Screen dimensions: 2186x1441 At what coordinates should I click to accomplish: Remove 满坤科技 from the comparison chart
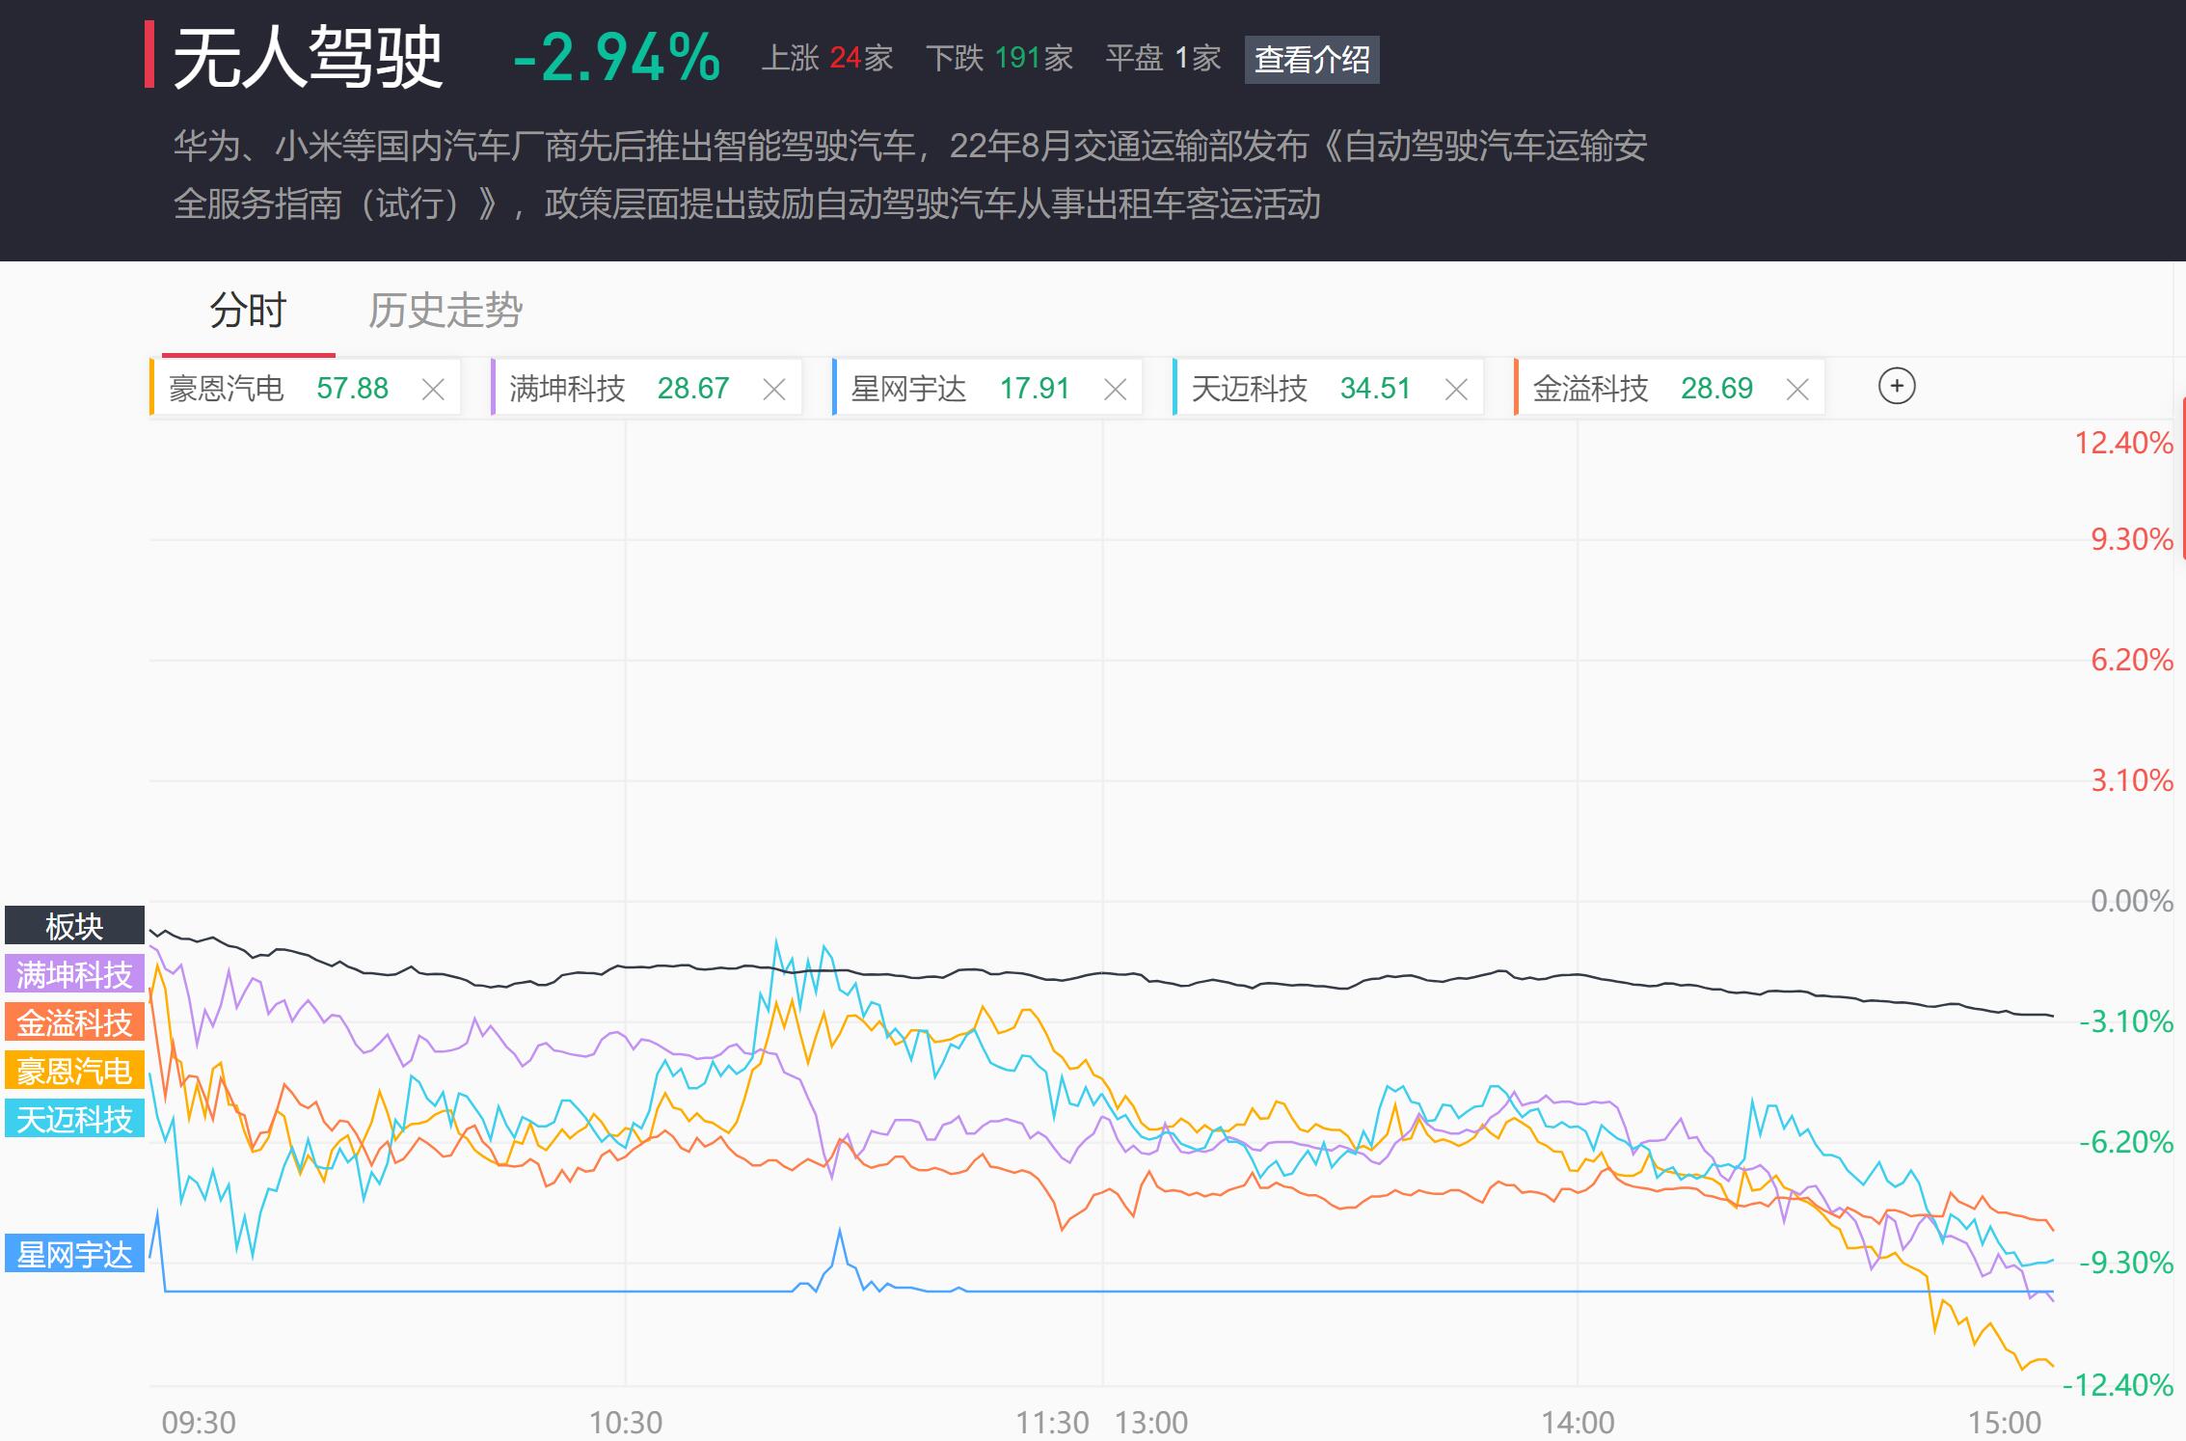(774, 389)
